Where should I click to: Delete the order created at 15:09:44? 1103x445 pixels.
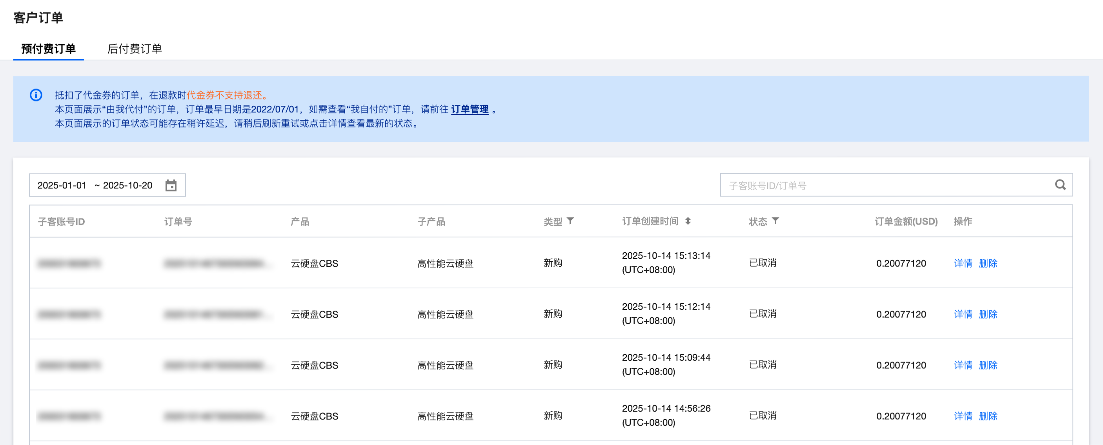988,365
